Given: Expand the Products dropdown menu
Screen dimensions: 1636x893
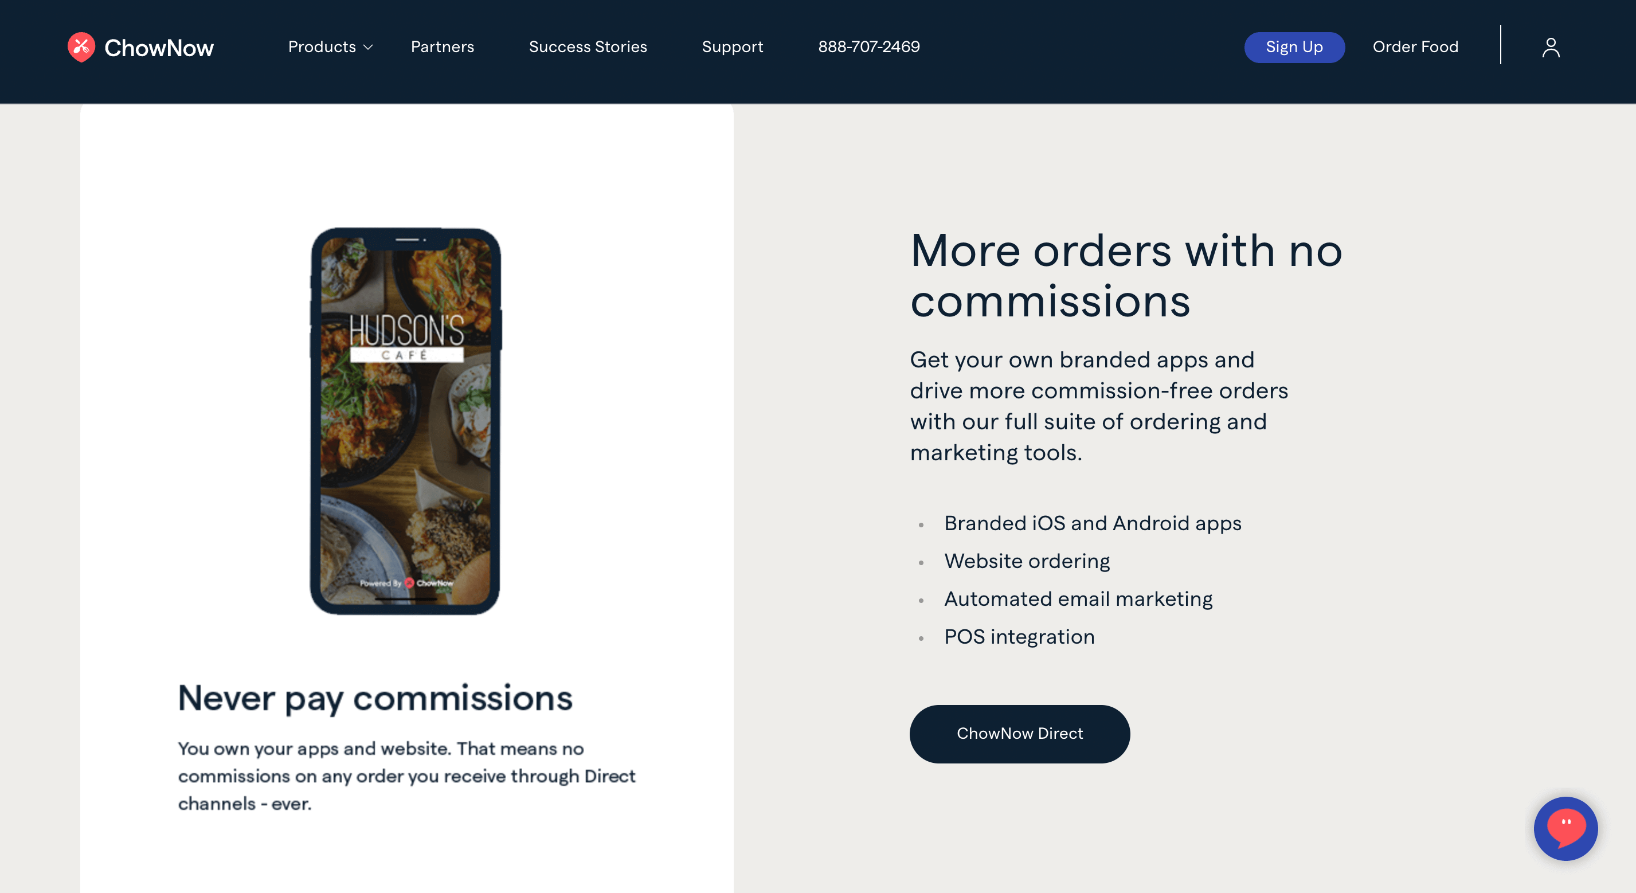Looking at the screenshot, I should pyautogui.click(x=328, y=48).
